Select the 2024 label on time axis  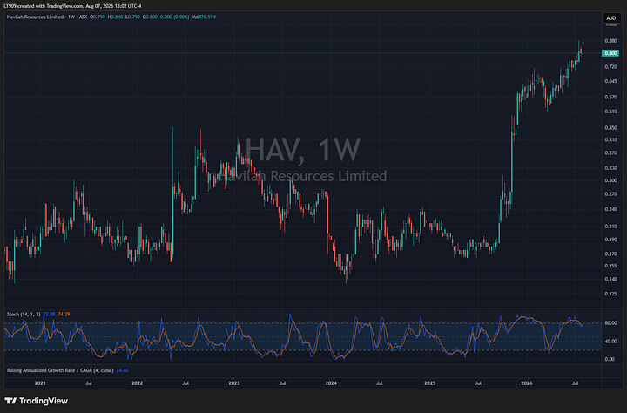[331, 383]
